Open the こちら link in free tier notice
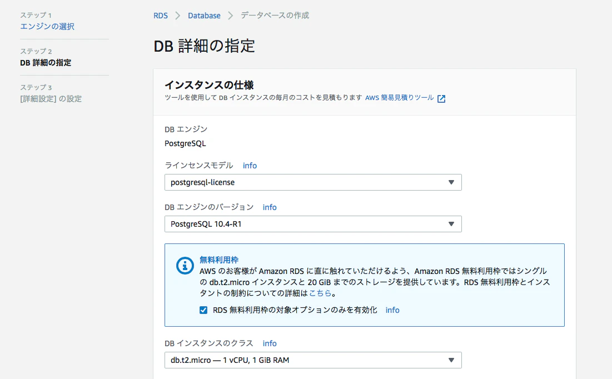 [320, 293]
